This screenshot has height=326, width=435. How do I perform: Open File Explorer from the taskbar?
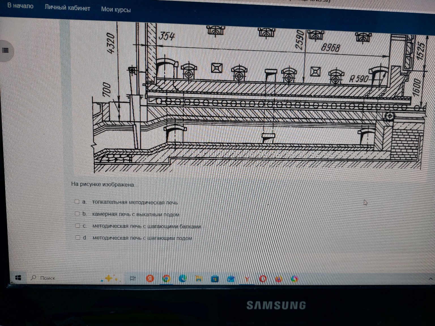coord(199,279)
